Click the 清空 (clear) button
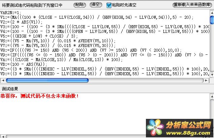The height and width of the screenshot is (138, 214). tap(96, 5)
